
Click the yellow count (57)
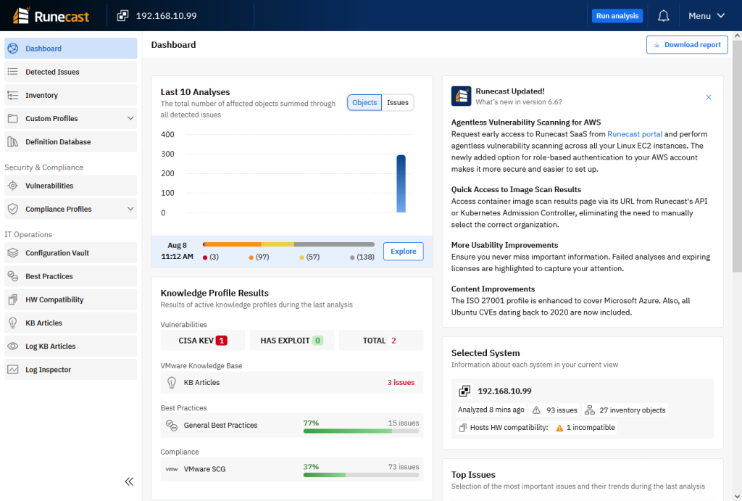(309, 257)
